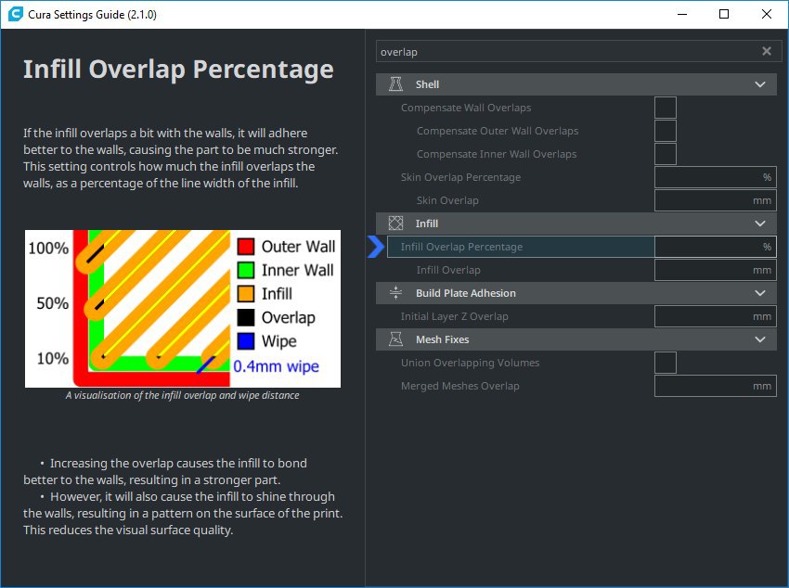Image resolution: width=789 pixels, height=588 pixels.
Task: Maximize the Cura Settings Guide window
Action: [x=724, y=14]
